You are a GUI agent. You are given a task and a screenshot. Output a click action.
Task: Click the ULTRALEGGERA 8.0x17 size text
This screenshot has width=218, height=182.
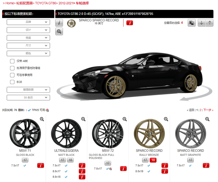tap(56, 171)
